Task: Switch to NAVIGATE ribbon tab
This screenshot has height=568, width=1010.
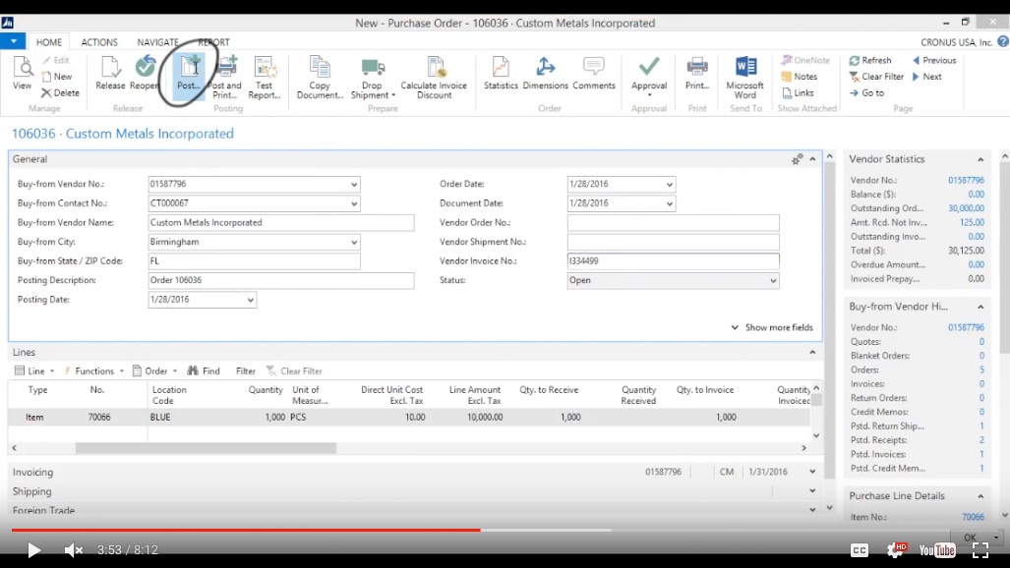Action: pyautogui.click(x=157, y=42)
